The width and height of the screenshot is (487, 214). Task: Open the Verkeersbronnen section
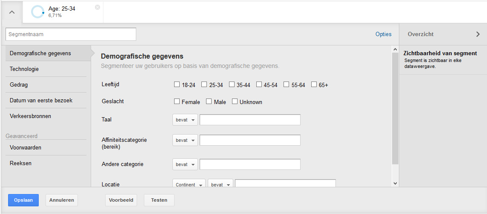(x=30, y=116)
